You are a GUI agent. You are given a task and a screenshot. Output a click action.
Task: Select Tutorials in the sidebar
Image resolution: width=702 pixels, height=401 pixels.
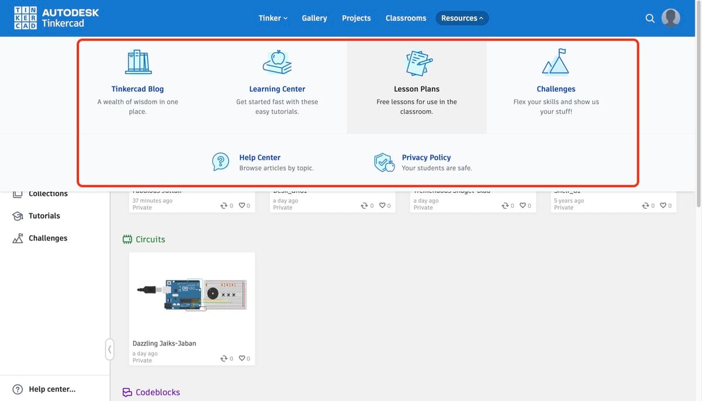pyautogui.click(x=44, y=216)
